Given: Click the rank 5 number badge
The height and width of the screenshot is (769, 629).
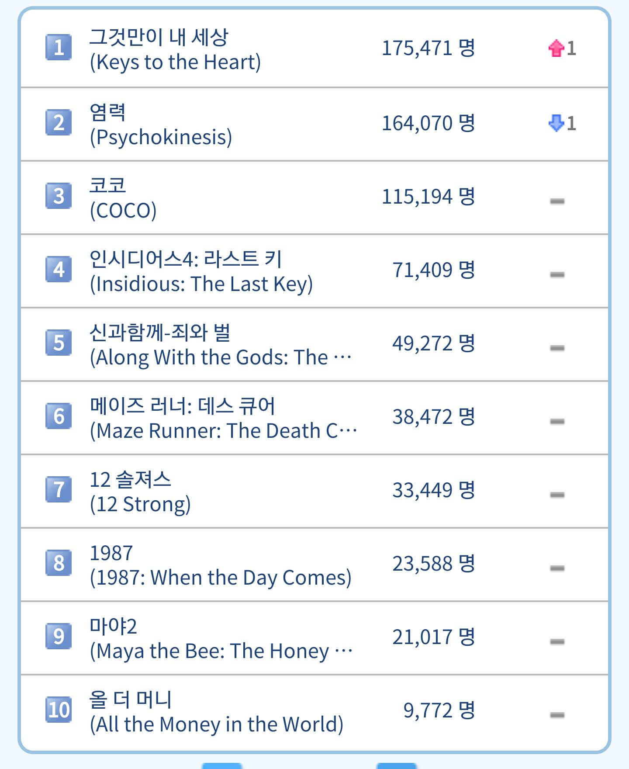Looking at the screenshot, I should click(59, 343).
